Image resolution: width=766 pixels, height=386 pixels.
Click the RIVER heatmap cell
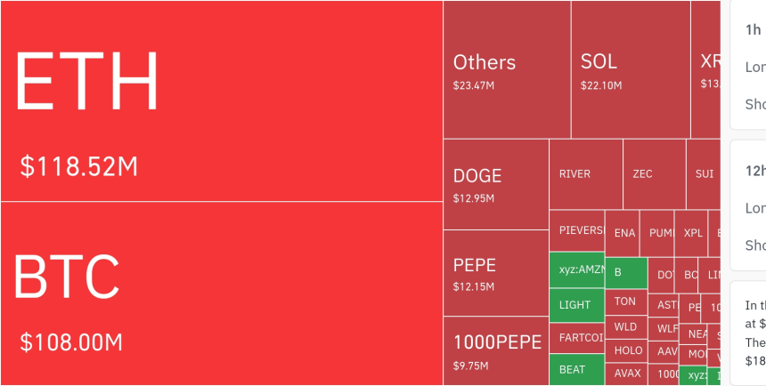click(x=585, y=174)
